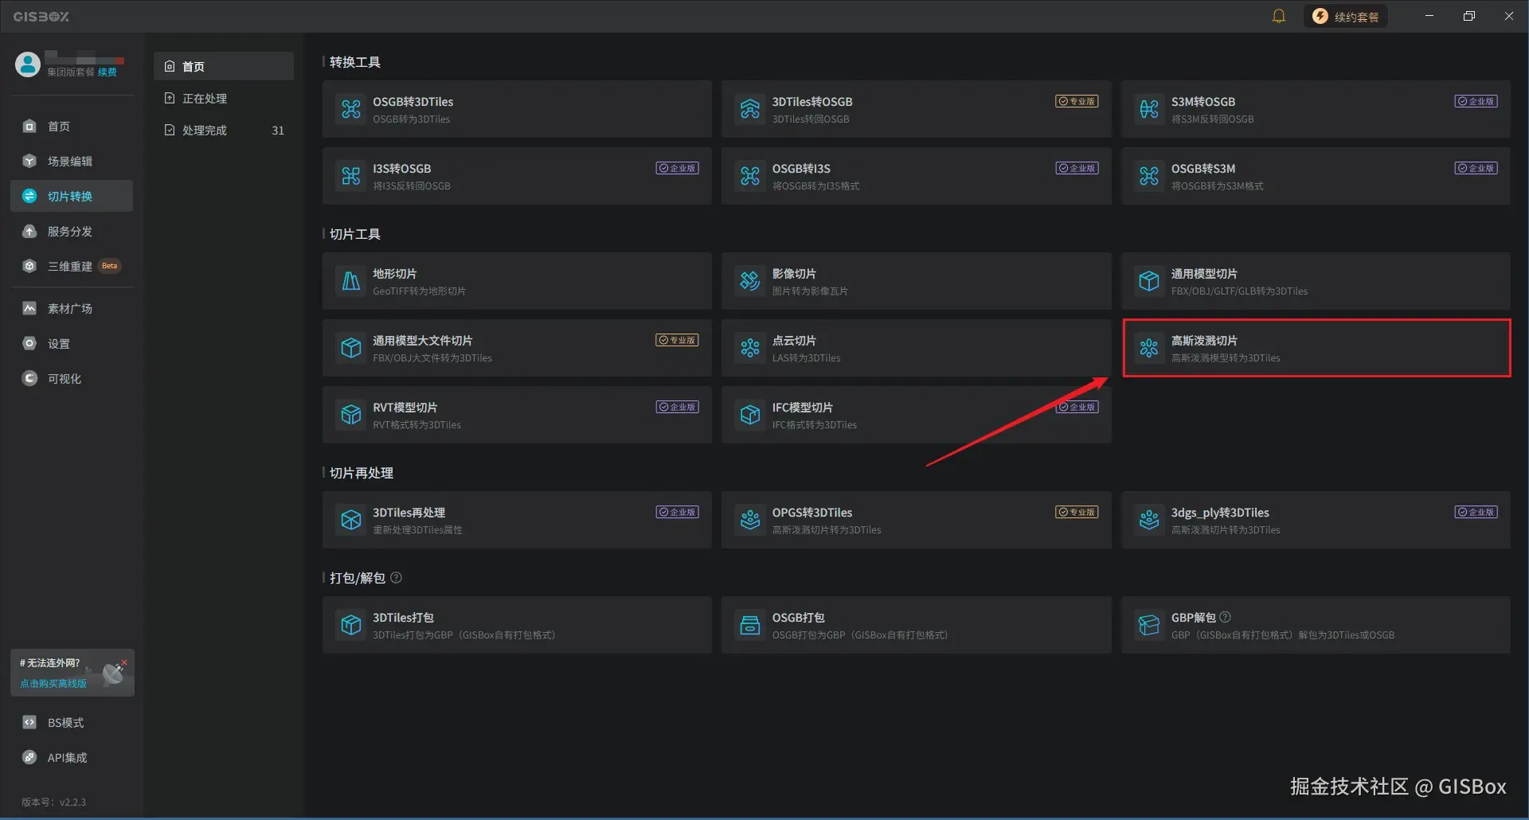Viewport: 1529px width, 820px height.
Task: Click the notification bell icon
Action: [1279, 16]
